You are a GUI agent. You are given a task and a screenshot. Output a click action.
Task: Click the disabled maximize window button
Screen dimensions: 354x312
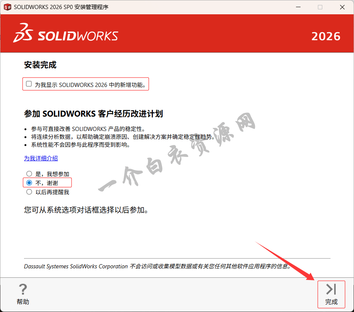pos(320,7)
